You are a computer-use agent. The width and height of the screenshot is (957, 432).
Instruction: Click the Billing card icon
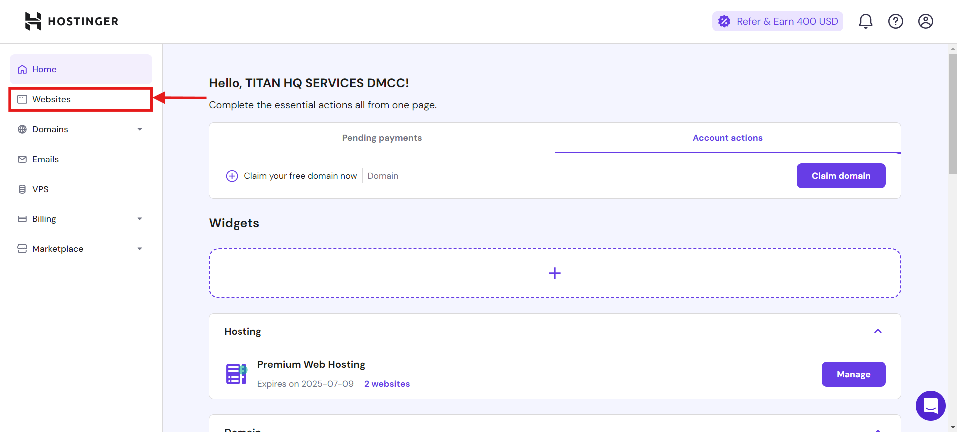pos(22,219)
